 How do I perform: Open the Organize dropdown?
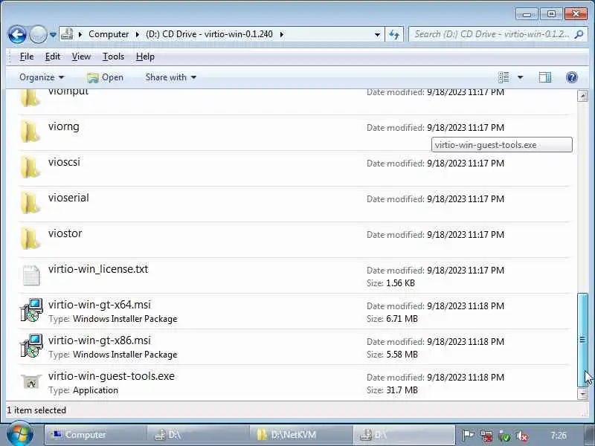(x=42, y=77)
